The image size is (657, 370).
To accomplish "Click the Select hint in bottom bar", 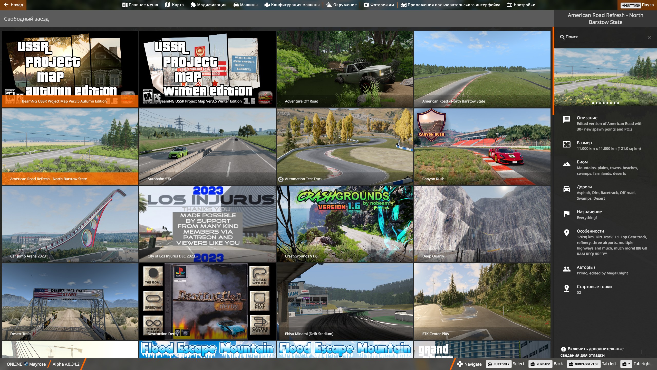I will click(505, 364).
